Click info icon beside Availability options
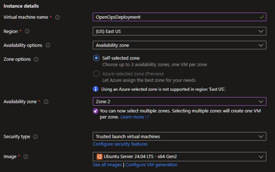The image size is (275, 172). (x=48, y=45)
